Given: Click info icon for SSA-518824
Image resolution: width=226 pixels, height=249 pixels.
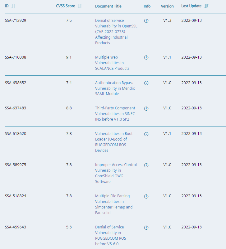Looking at the screenshot, I should (x=146, y=196).
